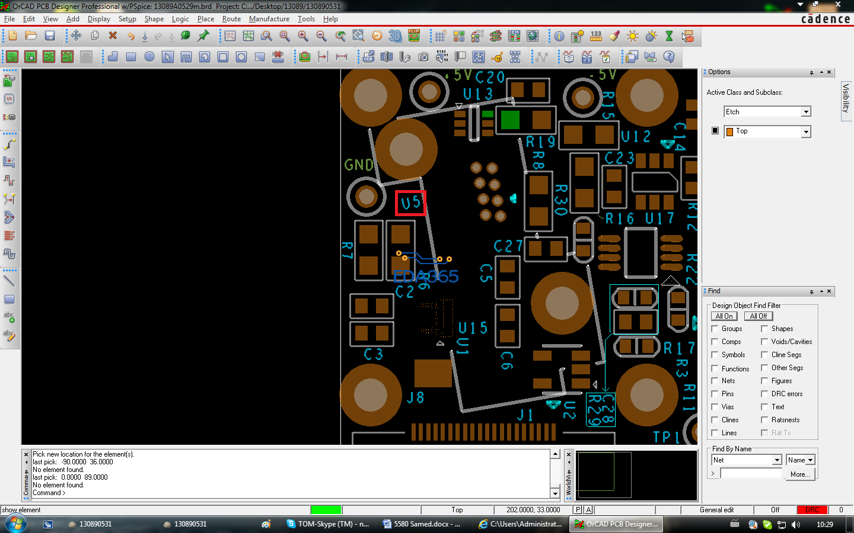854x533 pixels.
Task: Expand the Top subclass dropdown
Action: tap(805, 132)
